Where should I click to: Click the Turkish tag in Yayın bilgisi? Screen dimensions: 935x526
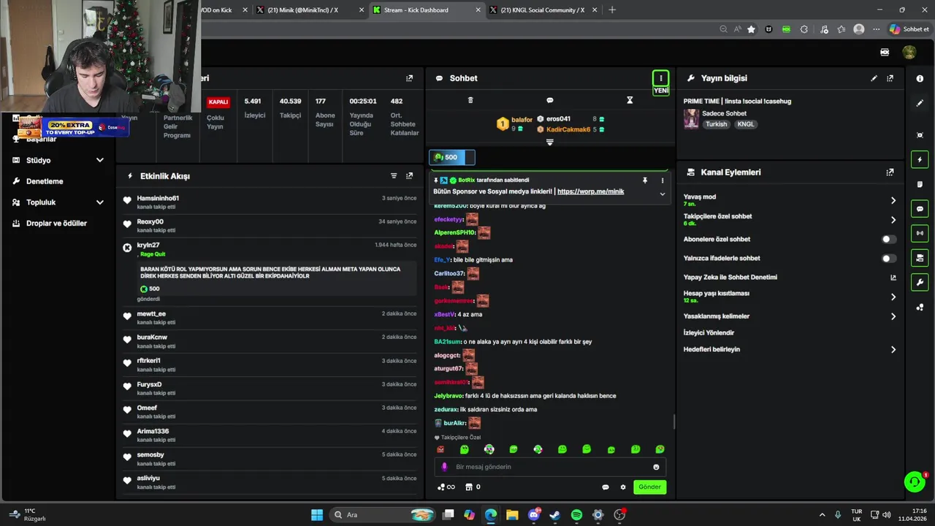pyautogui.click(x=716, y=124)
